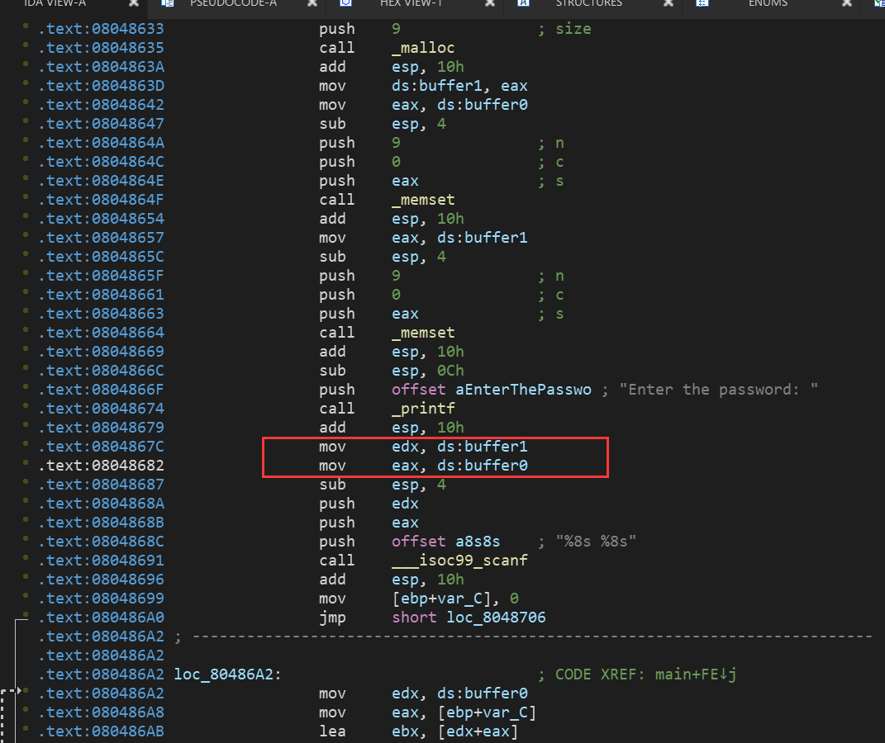The height and width of the screenshot is (743, 885).
Task: Click 'eax, ds:buffer1' at 08048657
Action: [459, 238]
